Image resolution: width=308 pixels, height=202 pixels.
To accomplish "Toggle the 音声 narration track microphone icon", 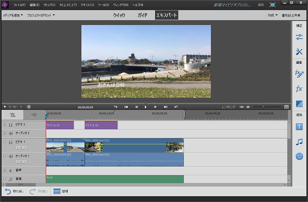I will pos(11,170).
